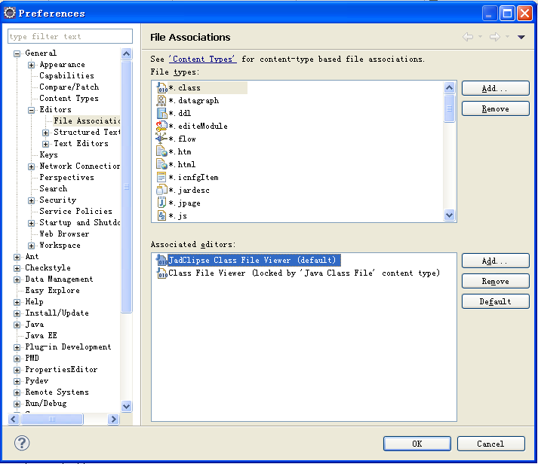Collapse the Editors tree node
This screenshot has height=464, width=538.
(x=31, y=110)
